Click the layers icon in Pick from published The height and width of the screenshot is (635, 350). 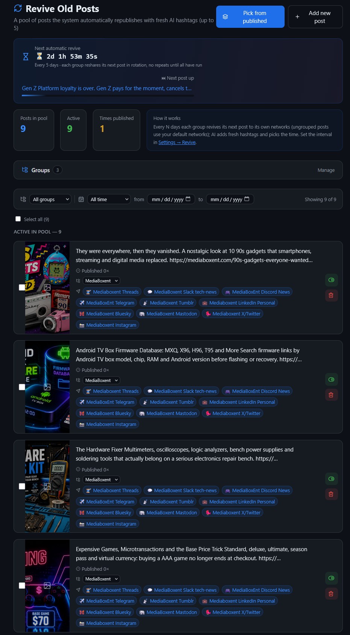coord(225,17)
